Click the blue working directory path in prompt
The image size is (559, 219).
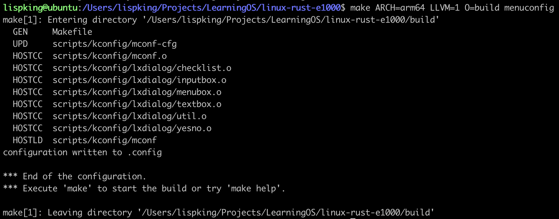211,7
